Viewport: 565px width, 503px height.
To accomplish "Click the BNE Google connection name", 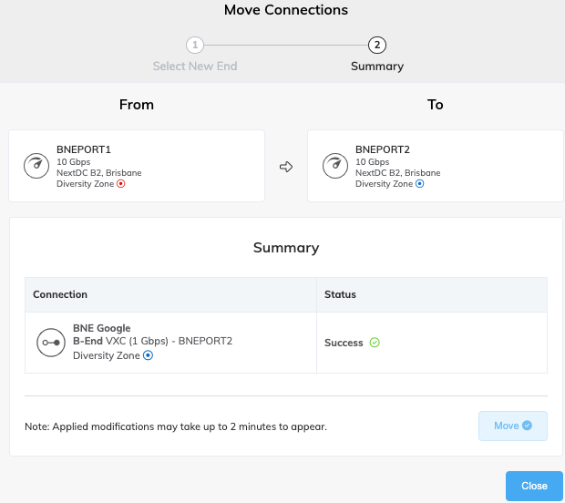I will 101,328.
